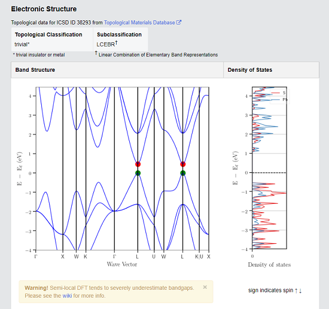329x309 pixels.
Task: Click the trivial classification value
Action: click(x=22, y=44)
